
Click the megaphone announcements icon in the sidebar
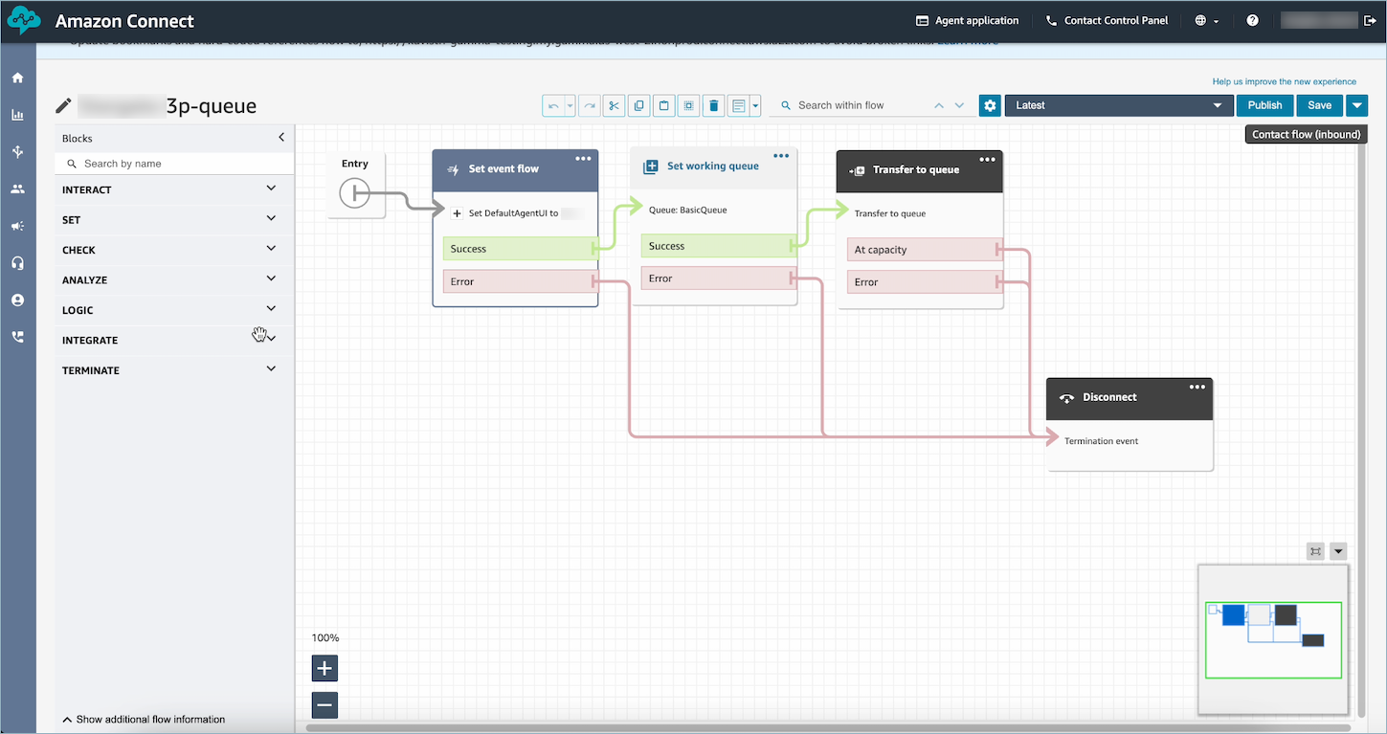pyautogui.click(x=17, y=226)
